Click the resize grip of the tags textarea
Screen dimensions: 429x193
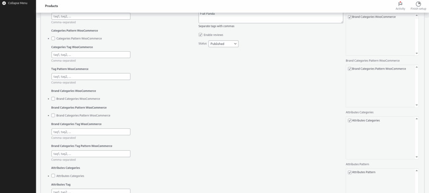pos(341,22)
